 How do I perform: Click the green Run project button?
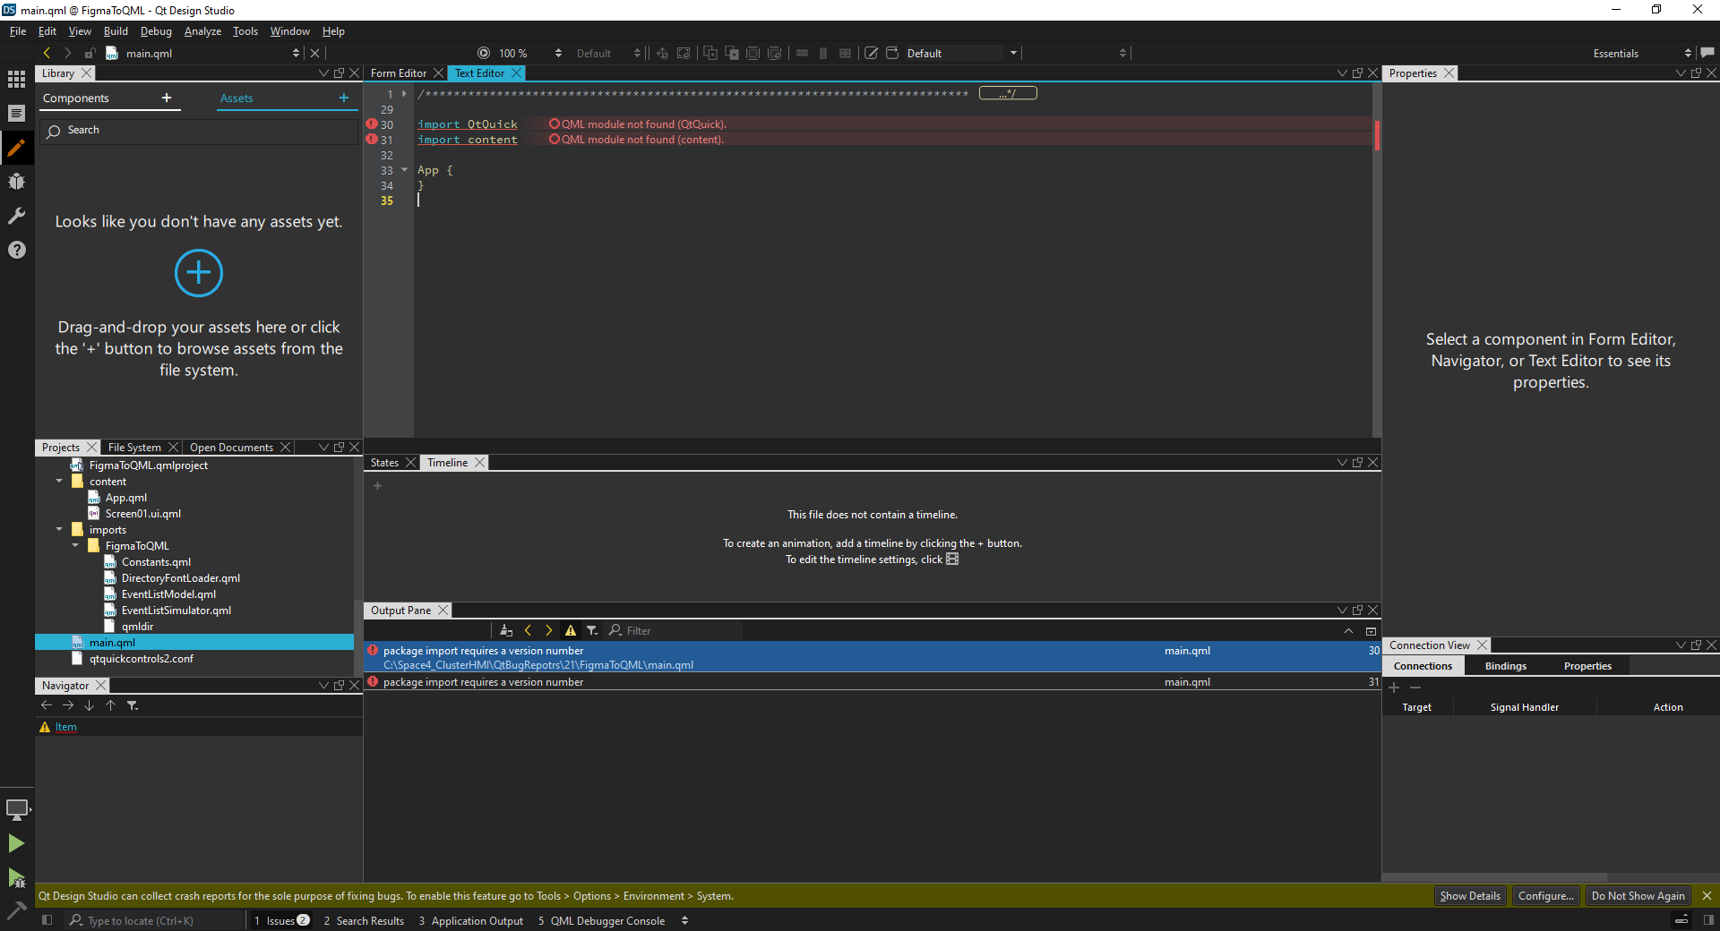(x=16, y=843)
